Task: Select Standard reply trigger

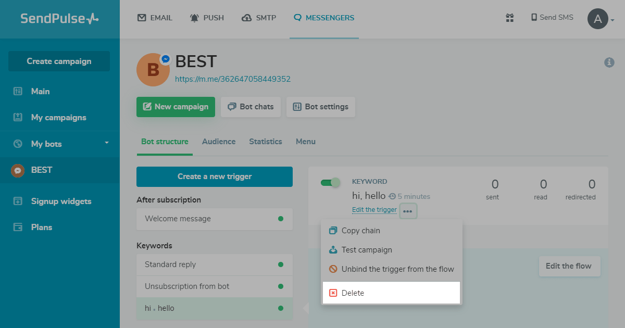Action: 215,264
